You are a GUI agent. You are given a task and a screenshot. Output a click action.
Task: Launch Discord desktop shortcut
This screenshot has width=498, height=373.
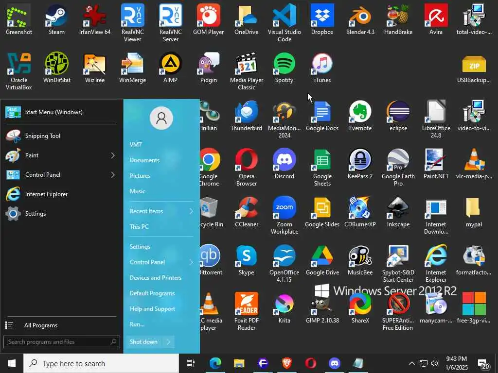[x=284, y=164]
